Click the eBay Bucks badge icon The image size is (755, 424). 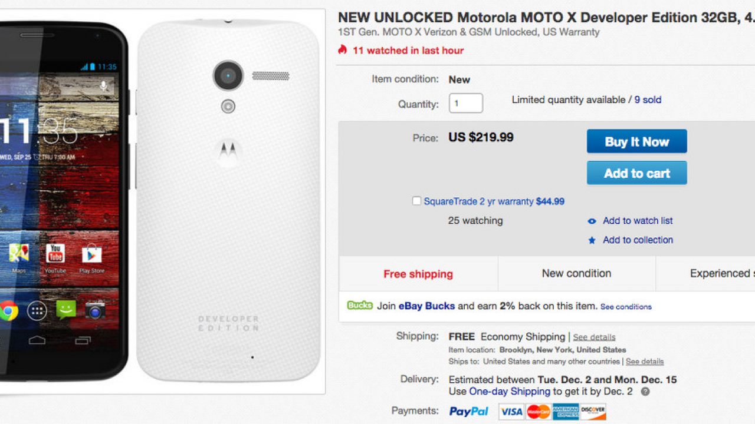tap(360, 306)
